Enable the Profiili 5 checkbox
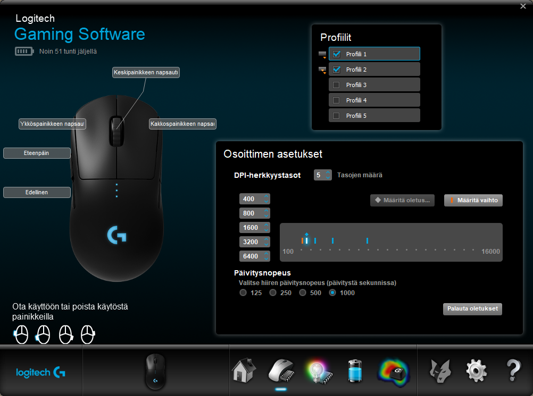 336,116
